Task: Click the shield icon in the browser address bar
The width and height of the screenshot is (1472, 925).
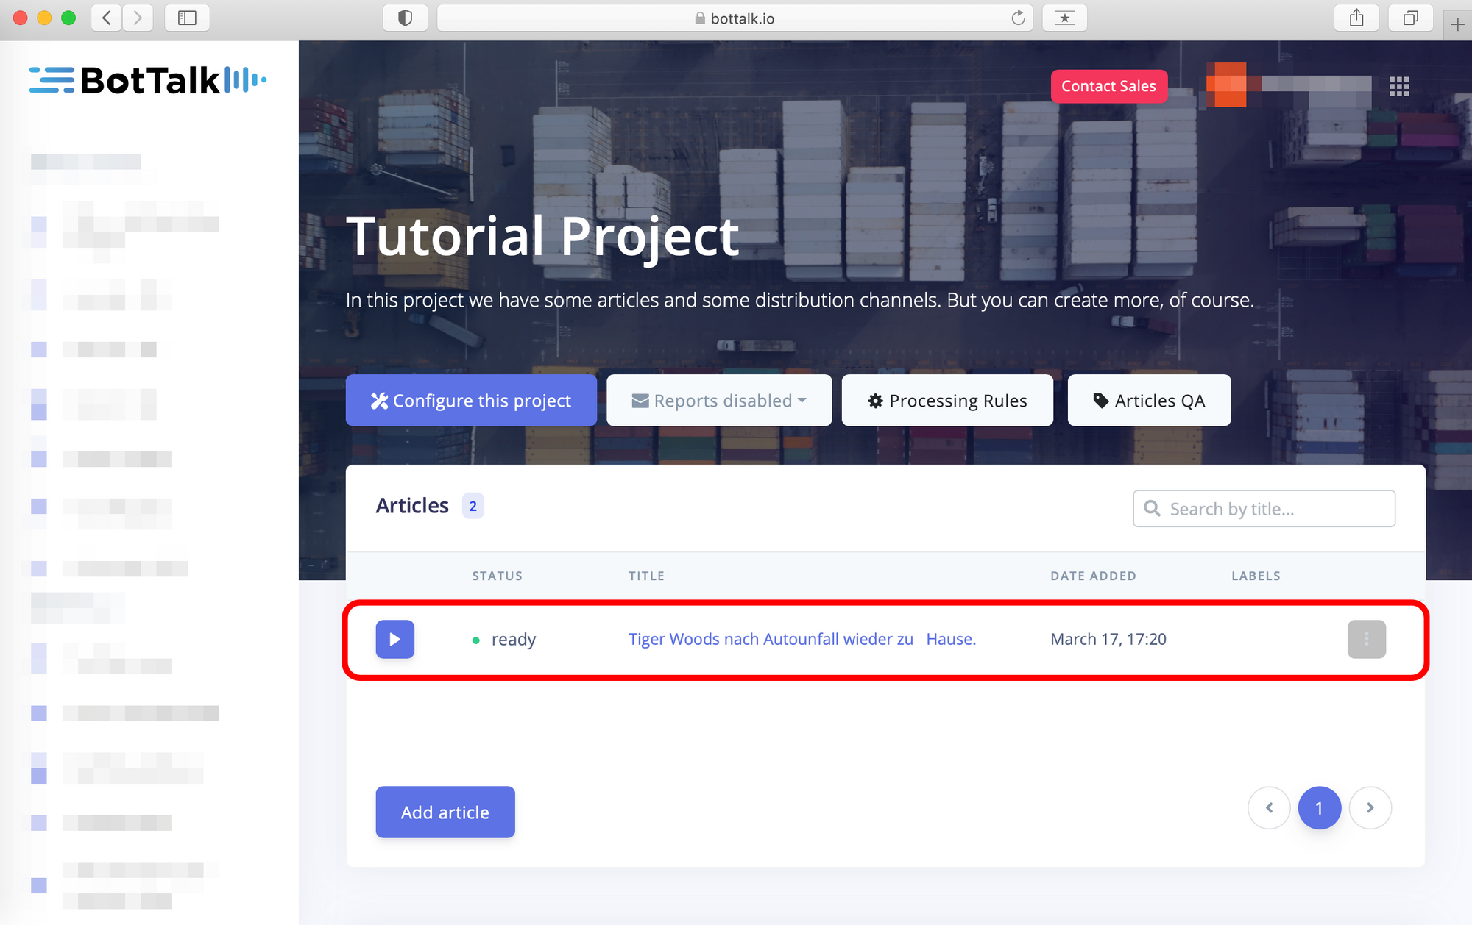Action: pyautogui.click(x=403, y=18)
